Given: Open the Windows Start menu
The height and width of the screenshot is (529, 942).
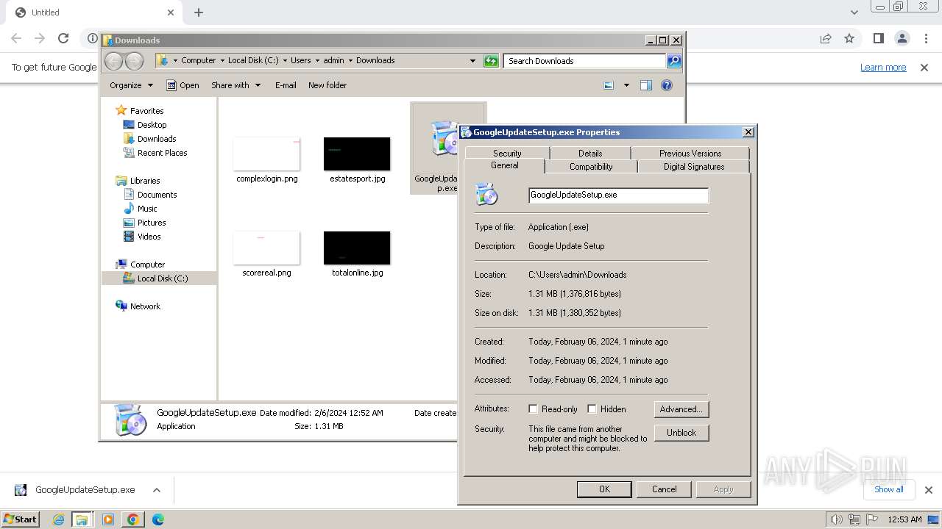Looking at the screenshot, I should pos(21,519).
